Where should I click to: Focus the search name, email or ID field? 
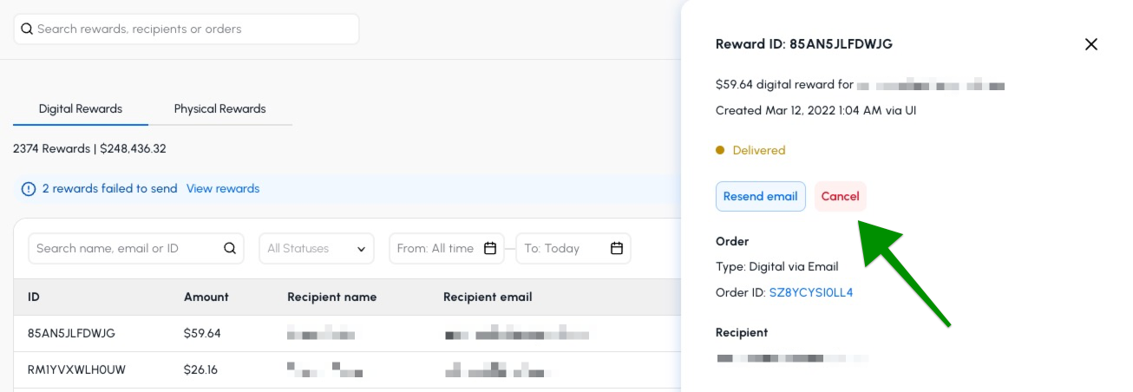coord(136,249)
